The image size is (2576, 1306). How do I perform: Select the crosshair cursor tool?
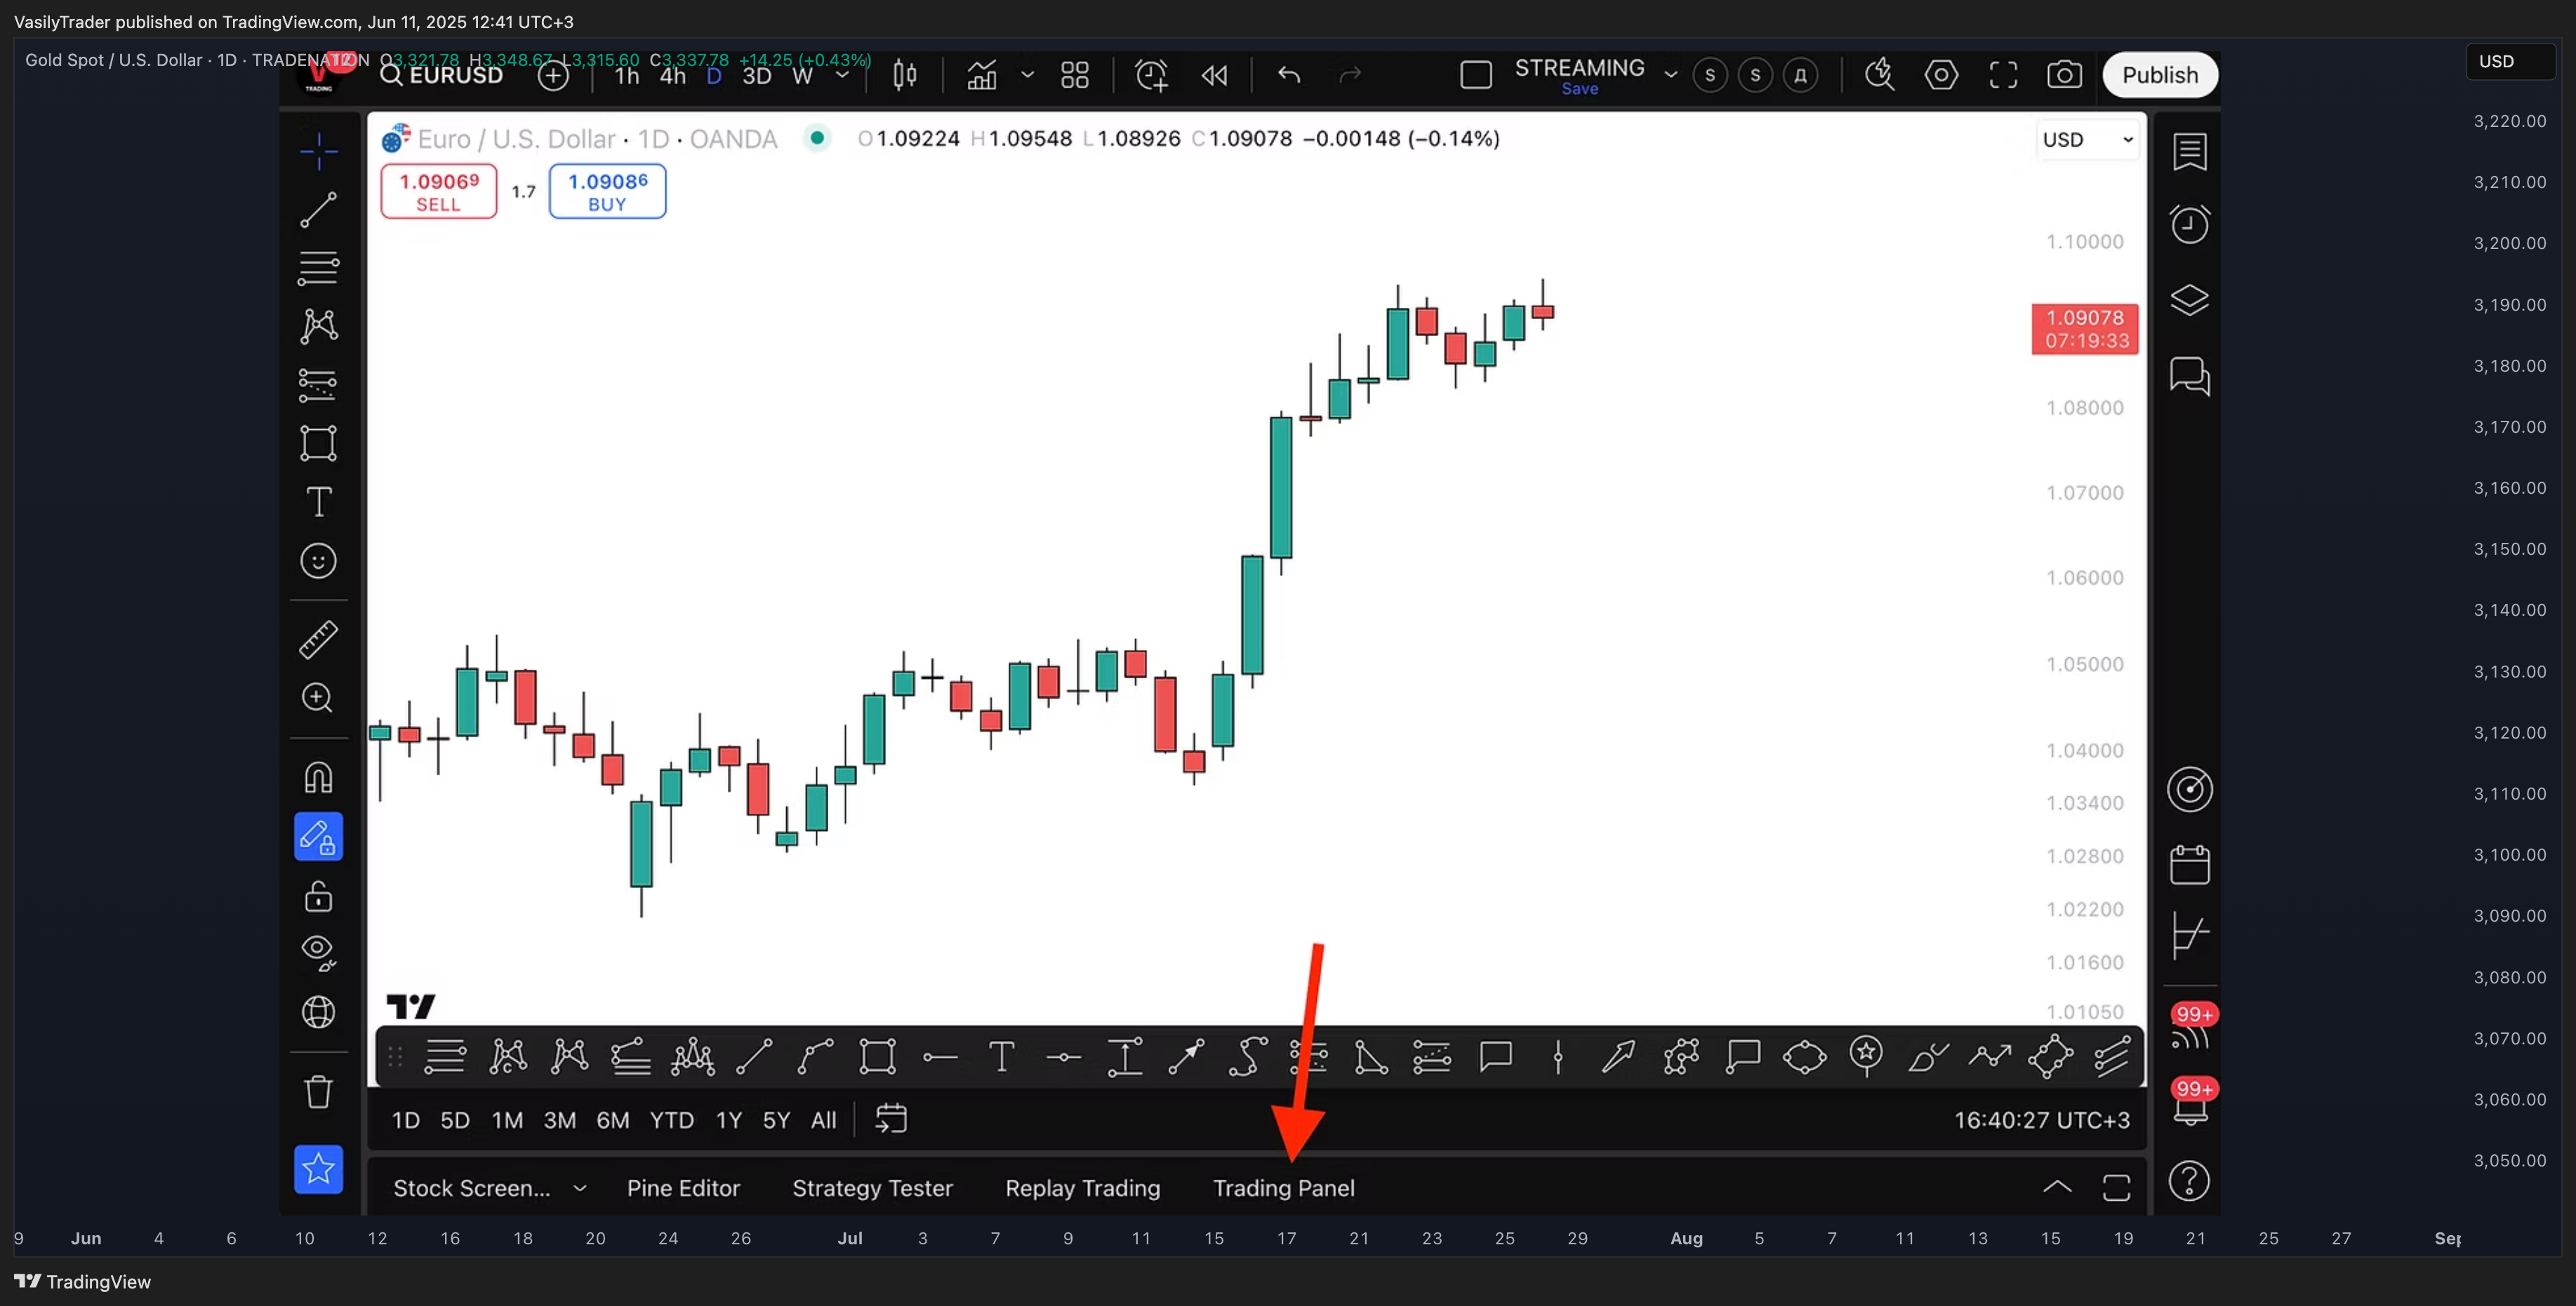319,152
